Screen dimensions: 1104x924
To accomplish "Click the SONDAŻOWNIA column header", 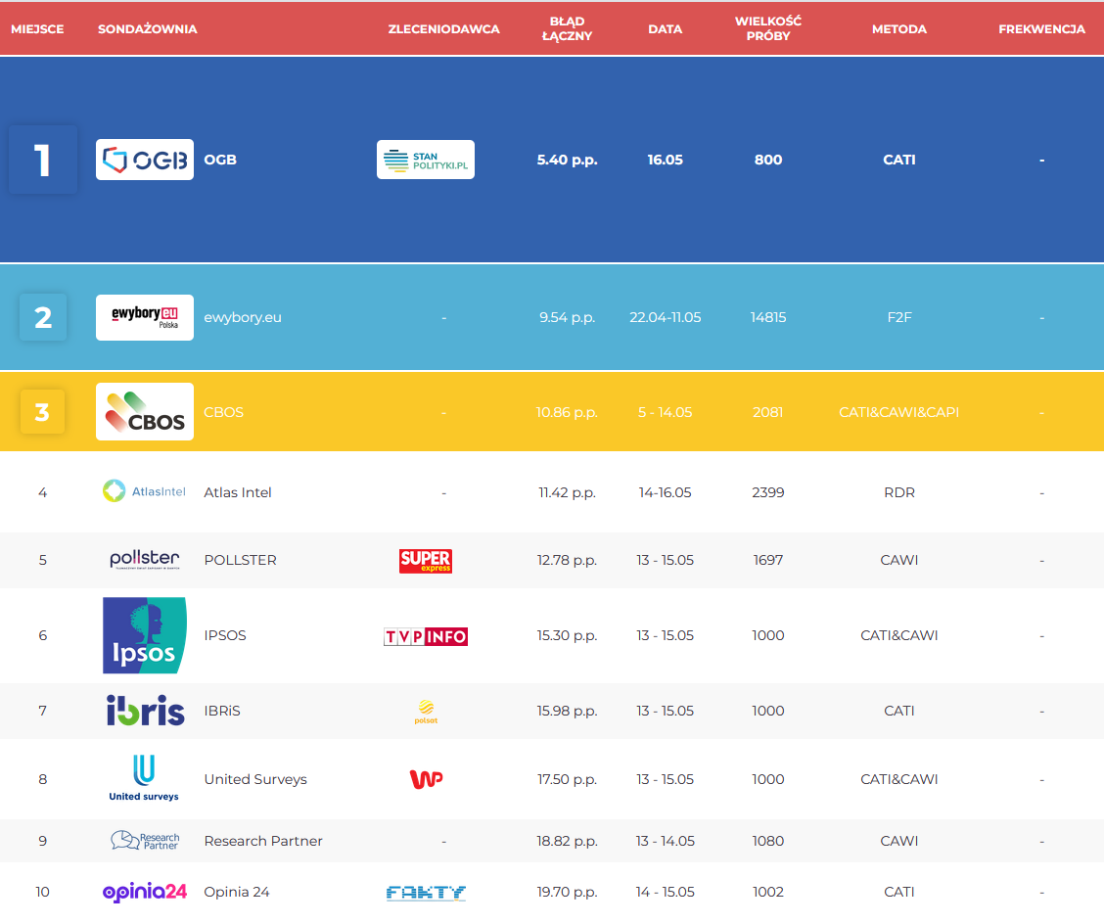I will point(147,29).
